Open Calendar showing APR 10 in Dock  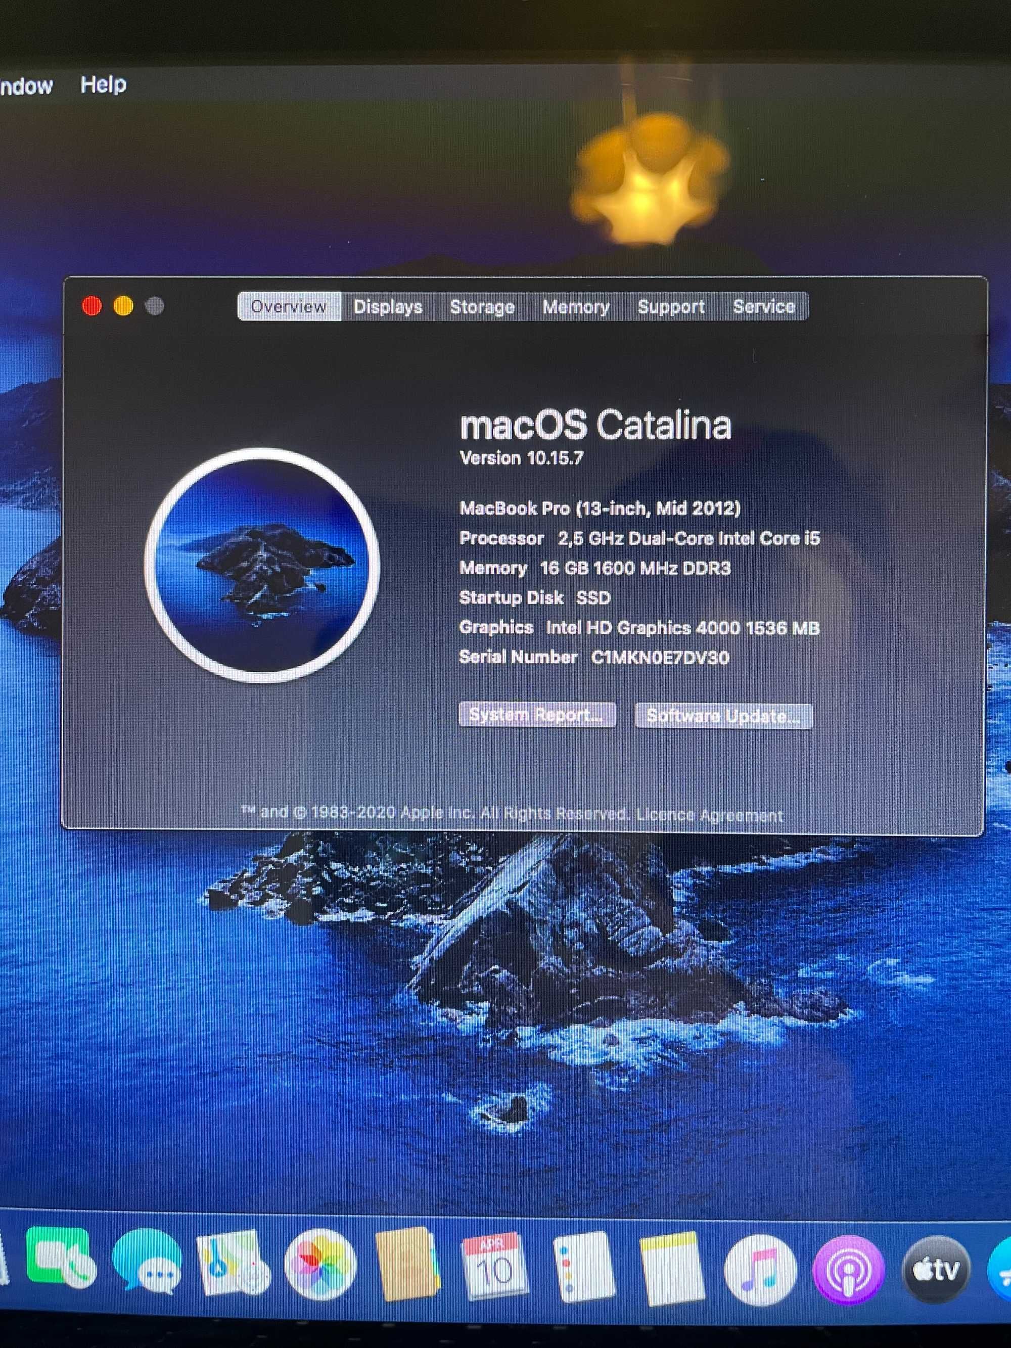click(494, 1266)
